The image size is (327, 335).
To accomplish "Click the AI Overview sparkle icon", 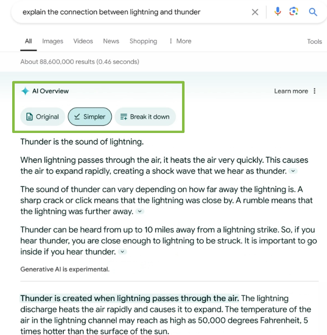I will (25, 91).
